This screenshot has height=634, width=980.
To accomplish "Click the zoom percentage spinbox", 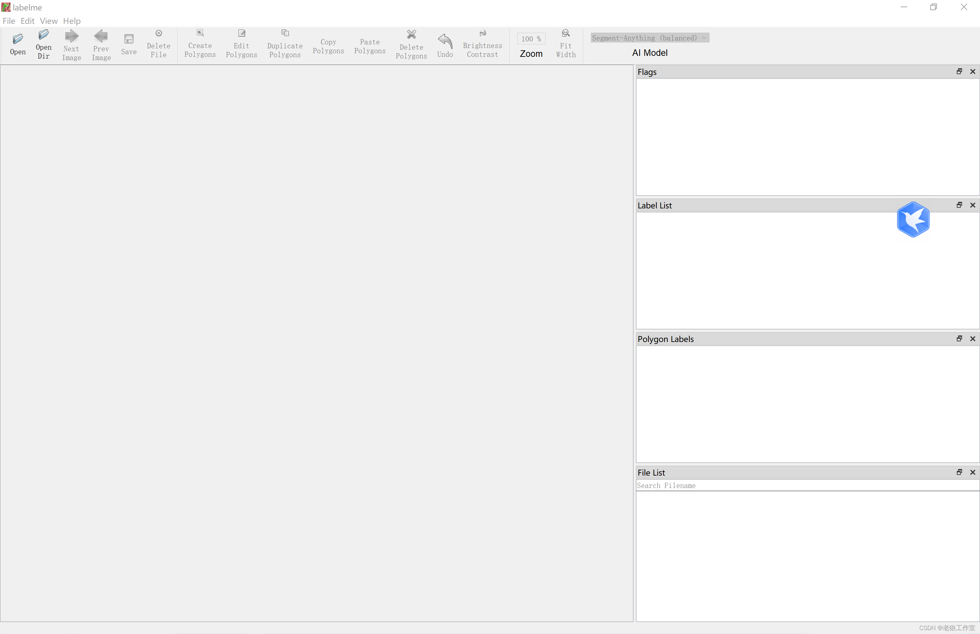I will (x=531, y=39).
